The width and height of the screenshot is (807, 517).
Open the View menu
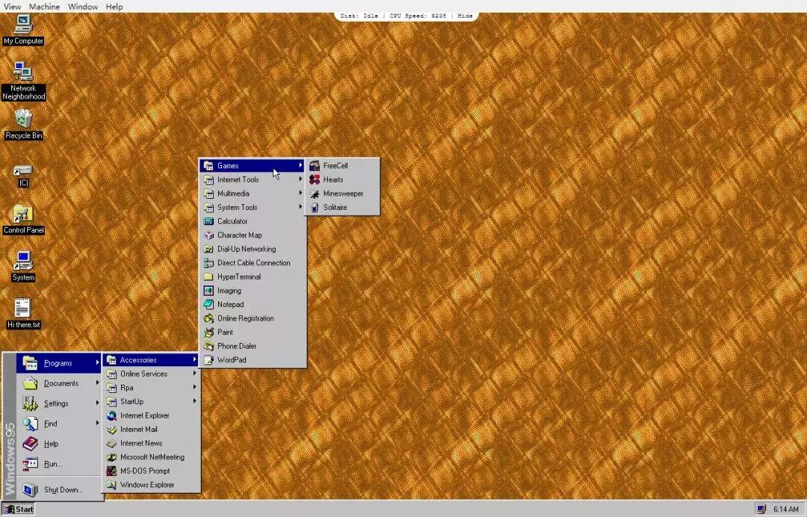[12, 6]
